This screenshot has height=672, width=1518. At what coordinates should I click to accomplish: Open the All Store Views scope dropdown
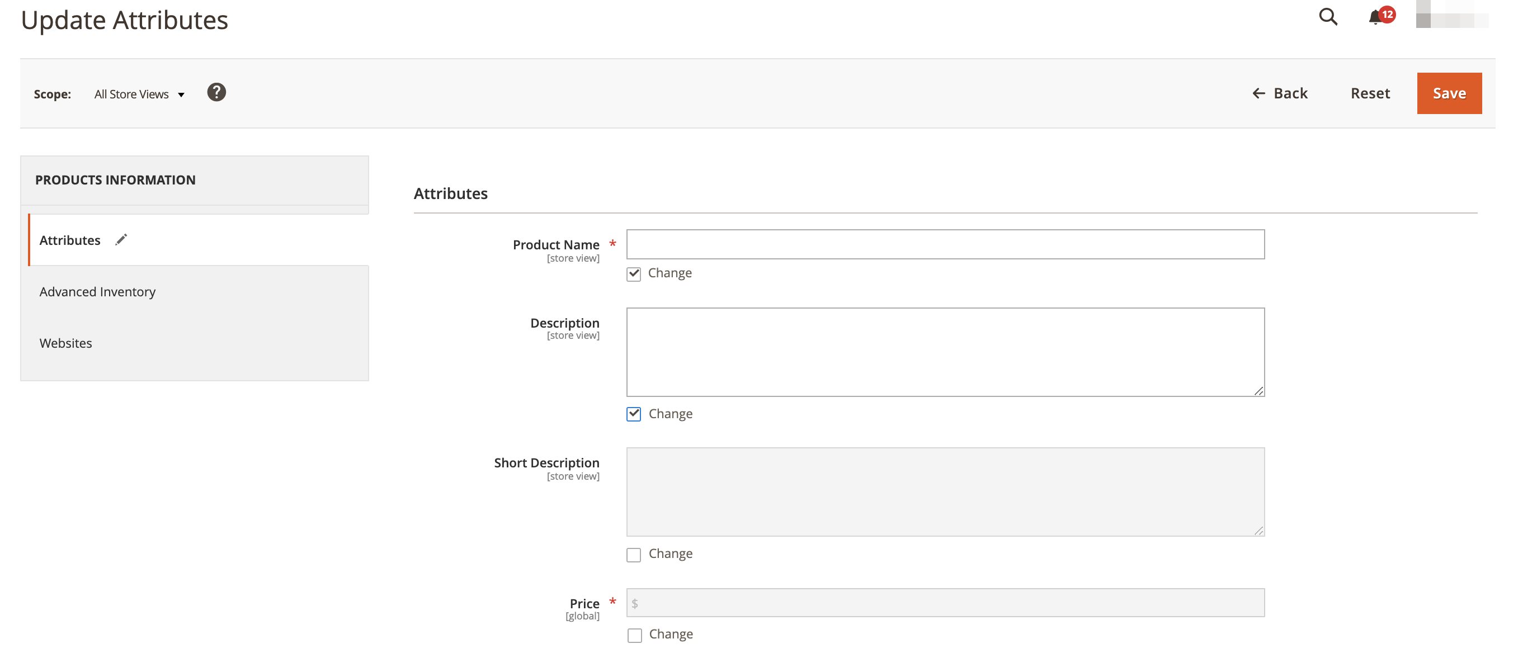tap(139, 94)
